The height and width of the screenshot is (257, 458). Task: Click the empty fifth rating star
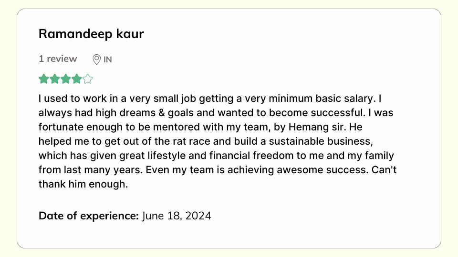pyautogui.click(x=88, y=79)
